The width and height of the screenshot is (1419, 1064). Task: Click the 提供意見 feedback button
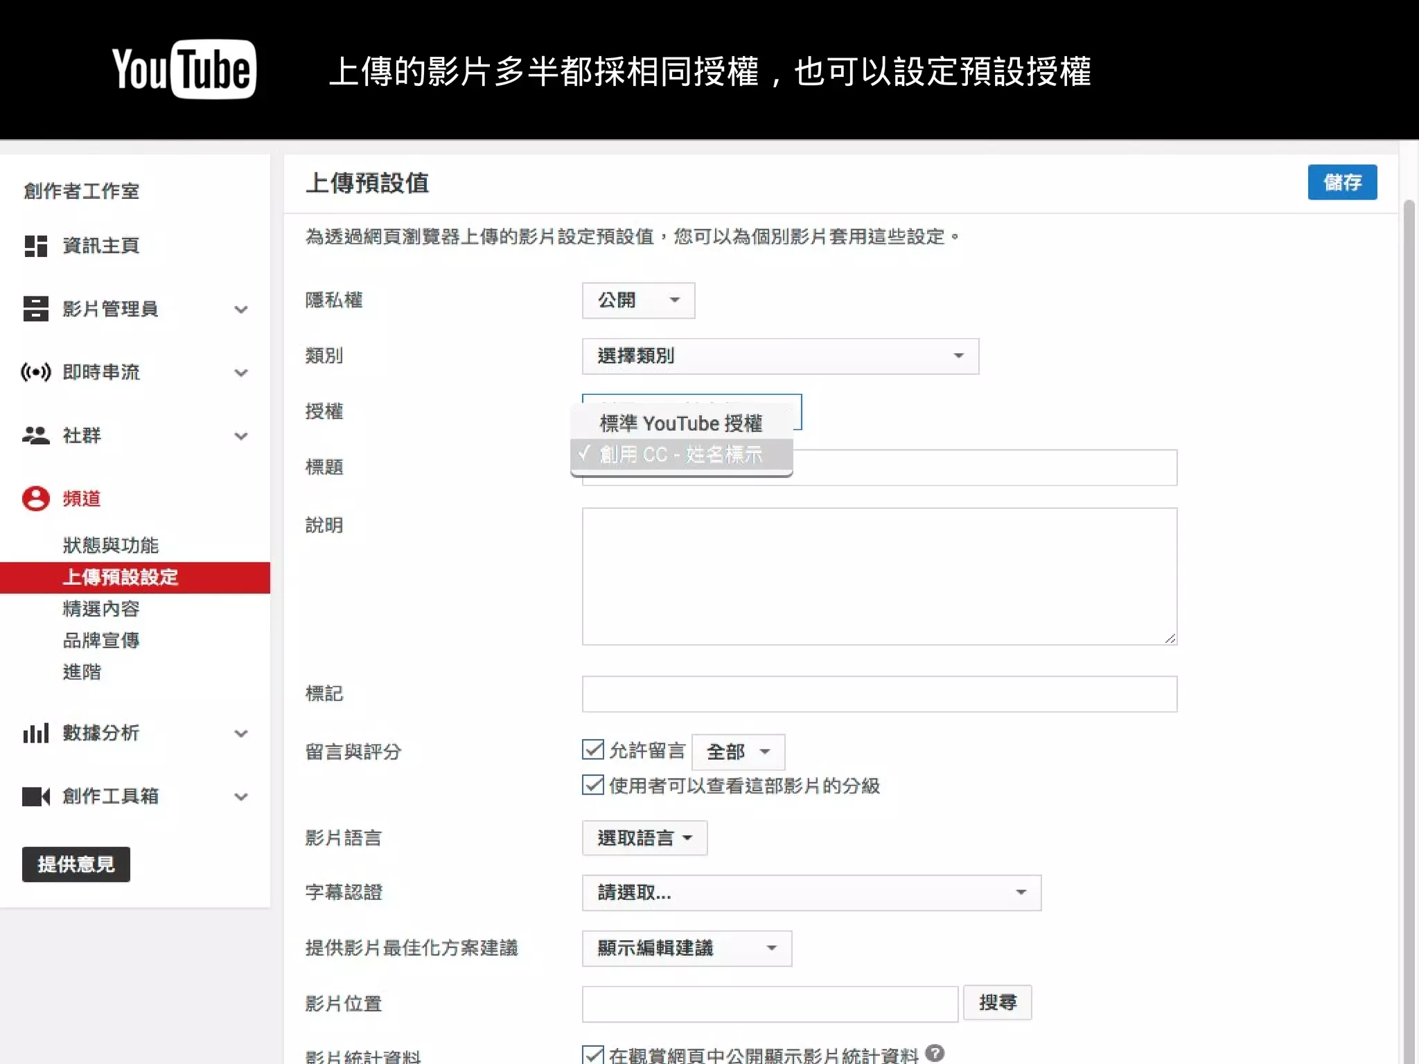(76, 864)
